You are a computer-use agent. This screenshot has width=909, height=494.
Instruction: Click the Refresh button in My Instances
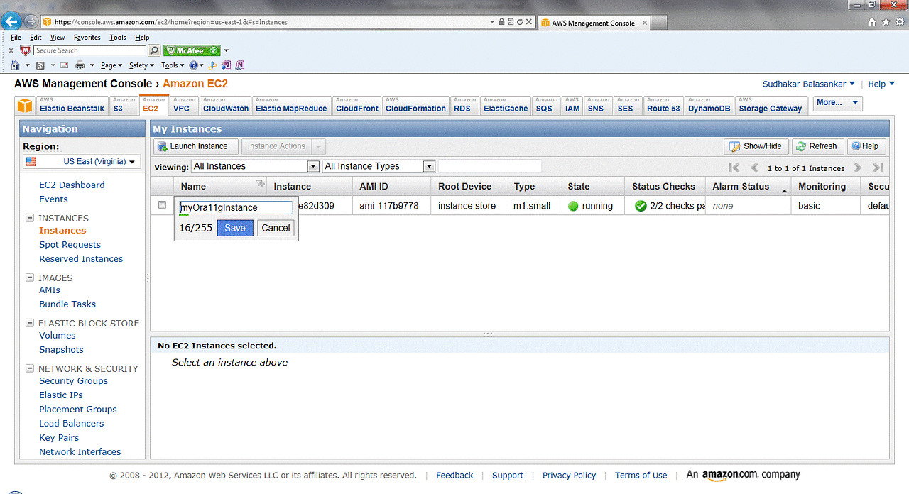pos(818,146)
